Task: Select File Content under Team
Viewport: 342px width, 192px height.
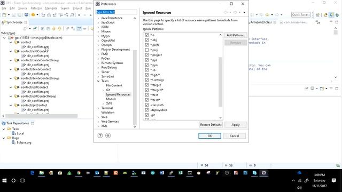Action: [x=114, y=85]
